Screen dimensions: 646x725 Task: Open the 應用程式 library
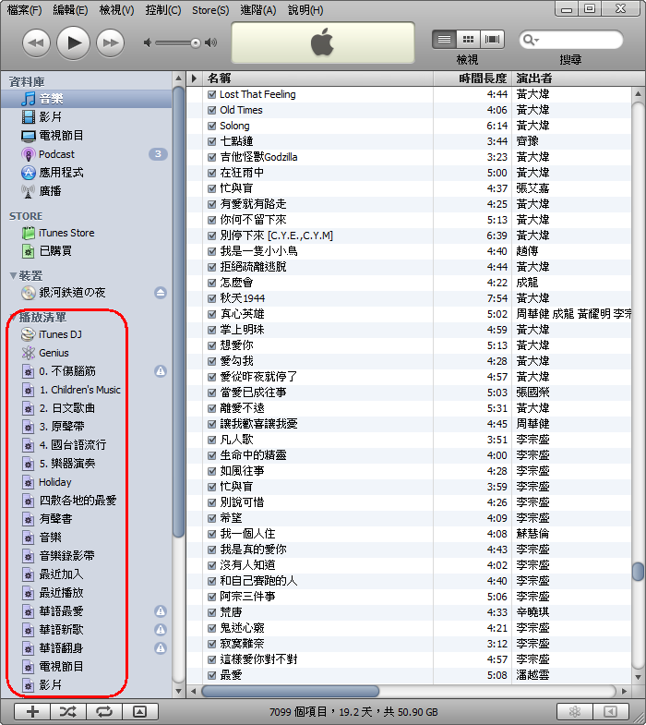coord(86,173)
